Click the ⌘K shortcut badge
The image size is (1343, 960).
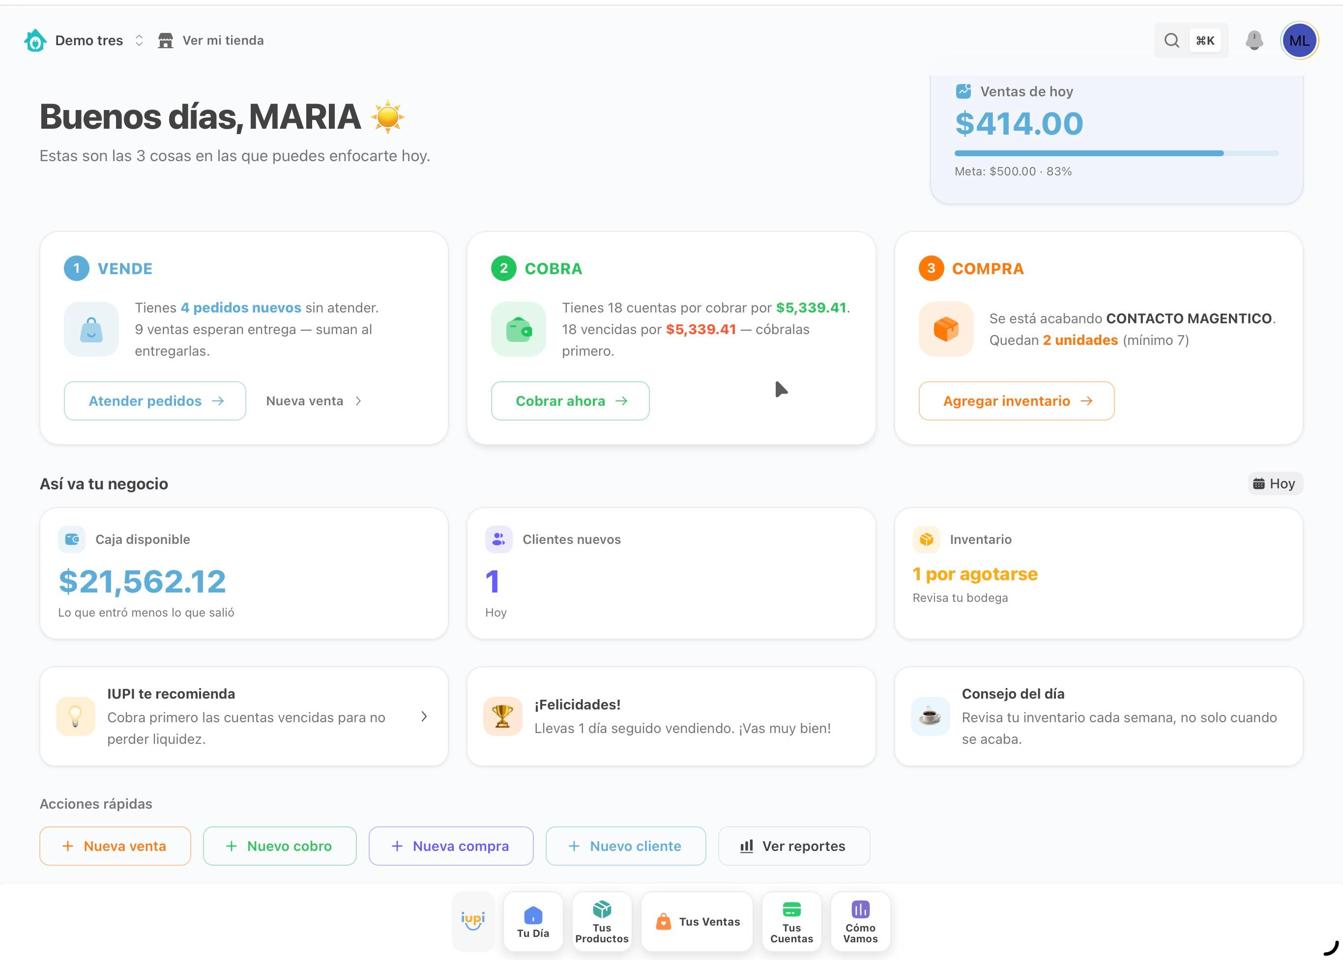click(1204, 40)
